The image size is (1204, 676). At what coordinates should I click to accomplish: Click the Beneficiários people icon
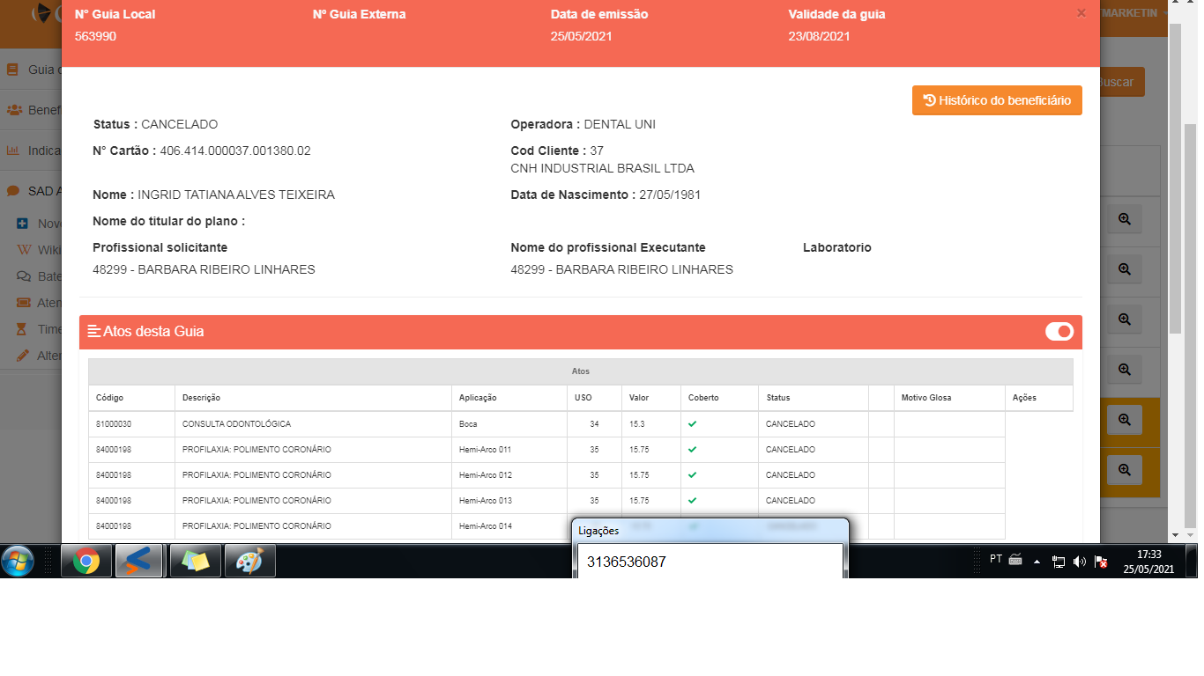[14, 110]
